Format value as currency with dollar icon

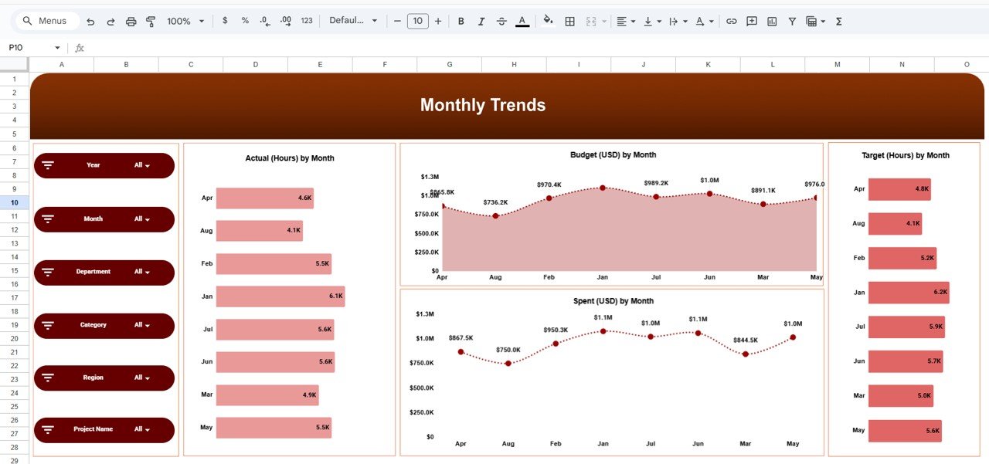(x=225, y=21)
